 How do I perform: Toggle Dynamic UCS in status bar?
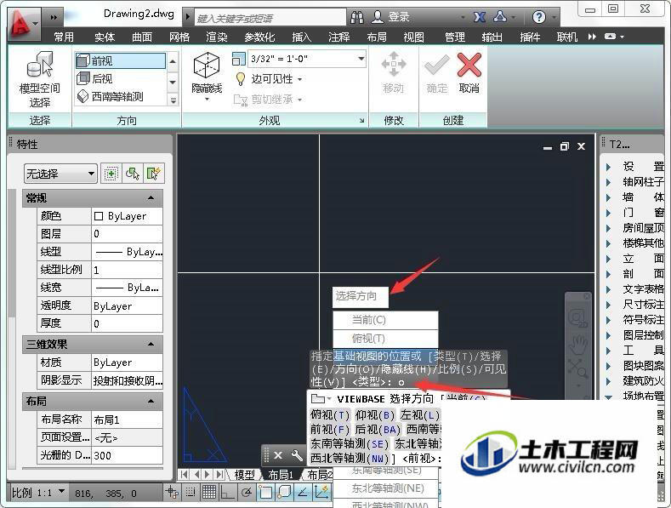321,493
